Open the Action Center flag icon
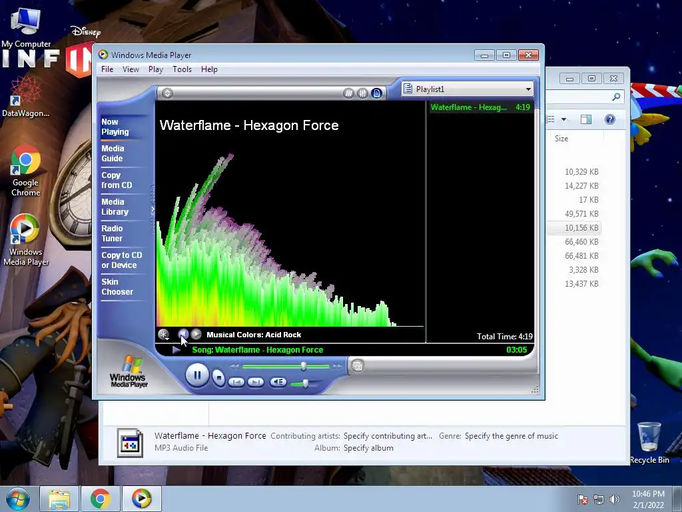This screenshot has height=512, width=682. (x=583, y=499)
